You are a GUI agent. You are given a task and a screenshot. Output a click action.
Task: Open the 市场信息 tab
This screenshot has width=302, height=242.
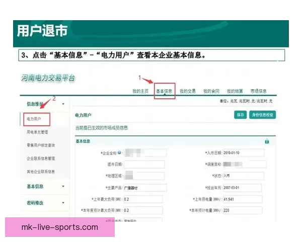(x=259, y=91)
